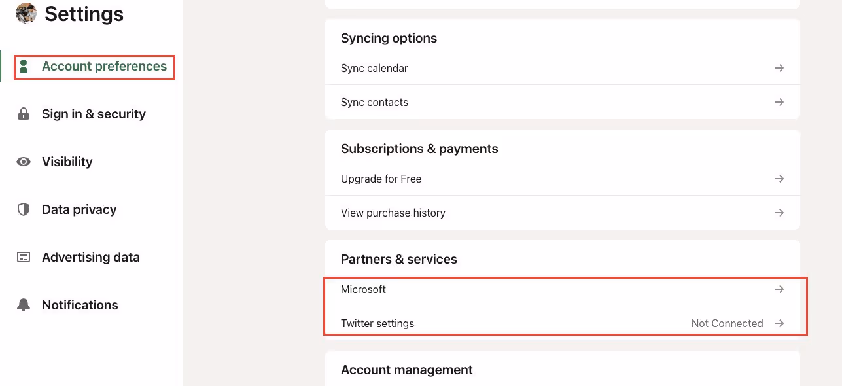The width and height of the screenshot is (842, 386).
Task: Expand the Microsoft partner settings row arrow
Action: pos(779,289)
